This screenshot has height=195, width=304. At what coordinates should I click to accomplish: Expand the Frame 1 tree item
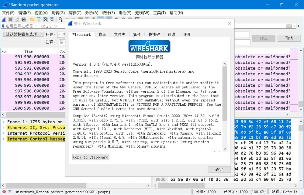click(3, 122)
